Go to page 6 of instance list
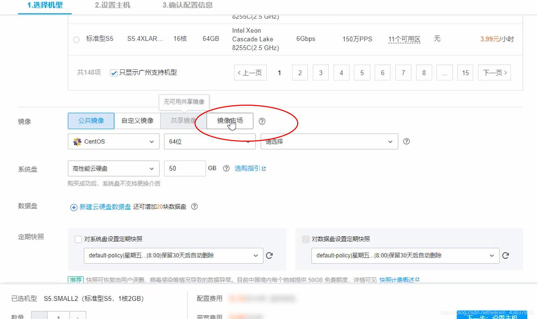The width and height of the screenshot is (537, 319). coord(382,73)
